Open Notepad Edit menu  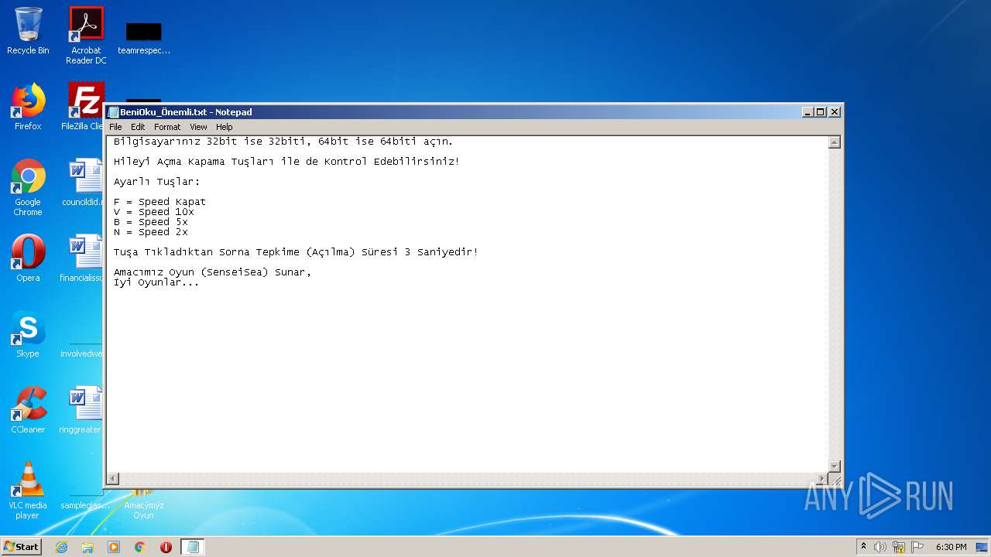click(x=138, y=127)
